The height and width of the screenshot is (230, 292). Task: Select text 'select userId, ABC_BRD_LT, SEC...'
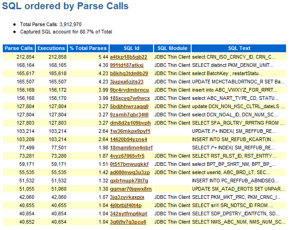click(x=231, y=172)
